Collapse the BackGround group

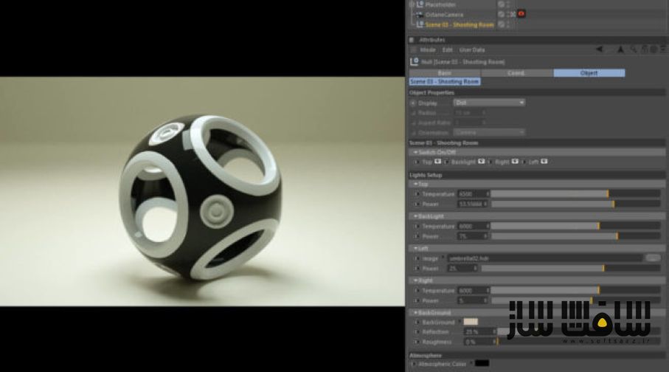pos(415,313)
